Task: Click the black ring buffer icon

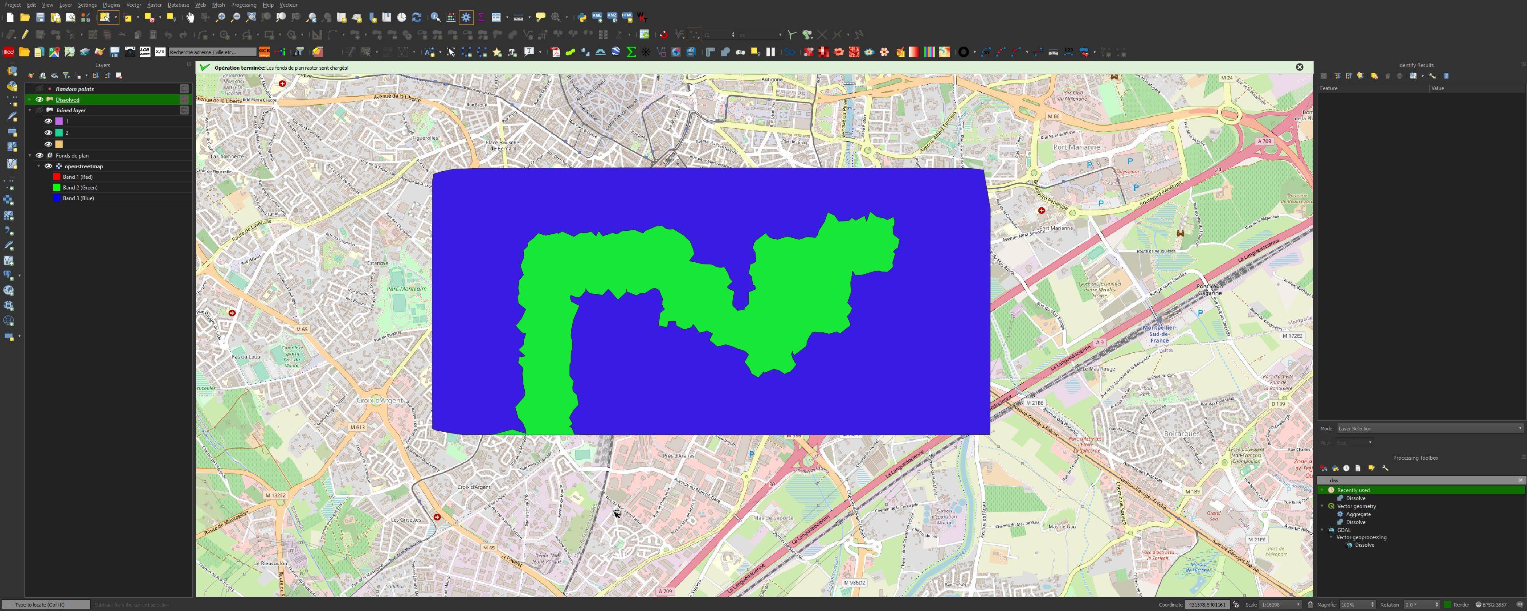Action: (964, 52)
